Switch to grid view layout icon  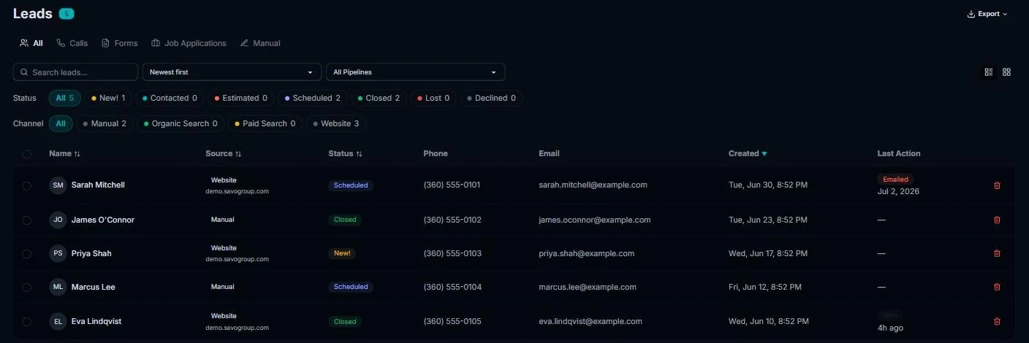pos(1006,72)
